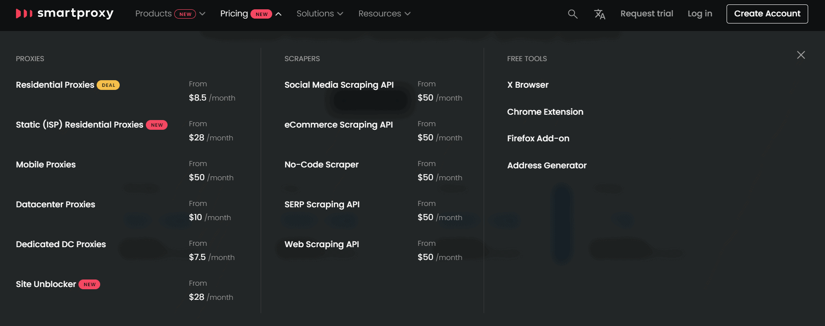Click the $28 /month Site Unblocker price
Viewport: 825px width, 326px height.
[x=211, y=297]
